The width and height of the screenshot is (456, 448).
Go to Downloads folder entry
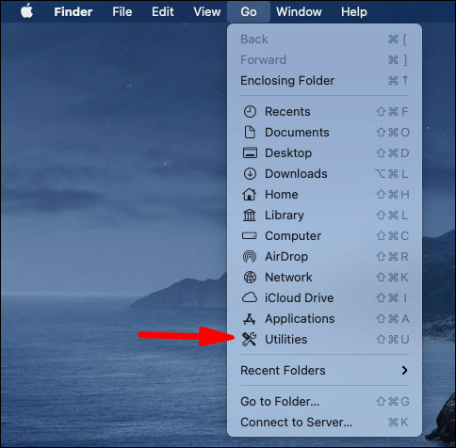(x=324, y=174)
